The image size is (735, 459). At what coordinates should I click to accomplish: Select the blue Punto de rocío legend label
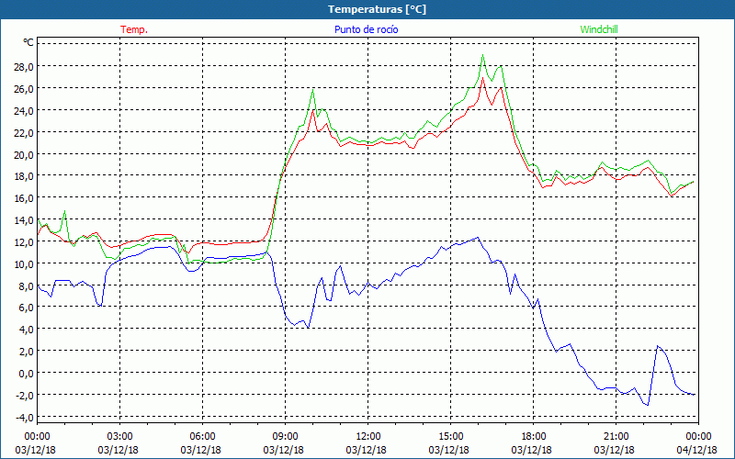[366, 29]
